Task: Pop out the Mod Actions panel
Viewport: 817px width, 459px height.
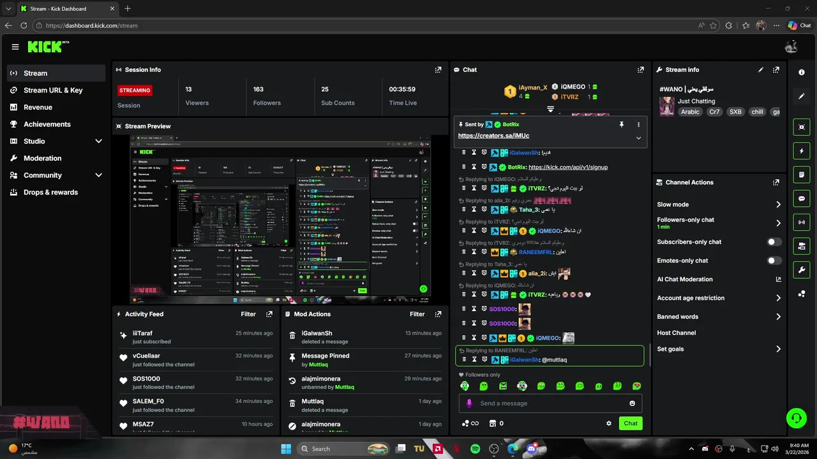Action: tap(438, 314)
